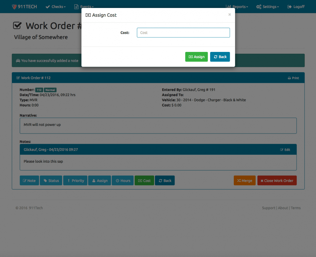This screenshot has width=316, height=257.
Task: Click the orange Merge button
Action: (245, 181)
